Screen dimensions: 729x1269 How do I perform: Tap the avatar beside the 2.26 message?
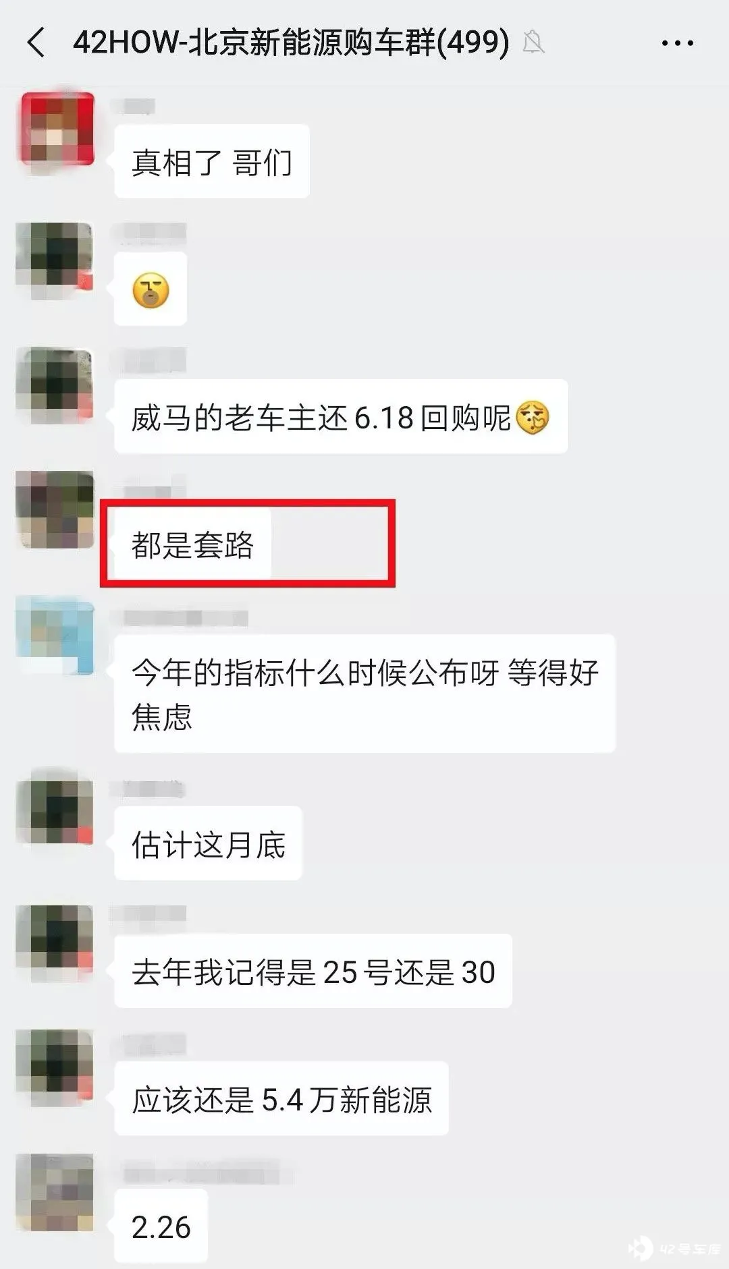coord(55,1192)
